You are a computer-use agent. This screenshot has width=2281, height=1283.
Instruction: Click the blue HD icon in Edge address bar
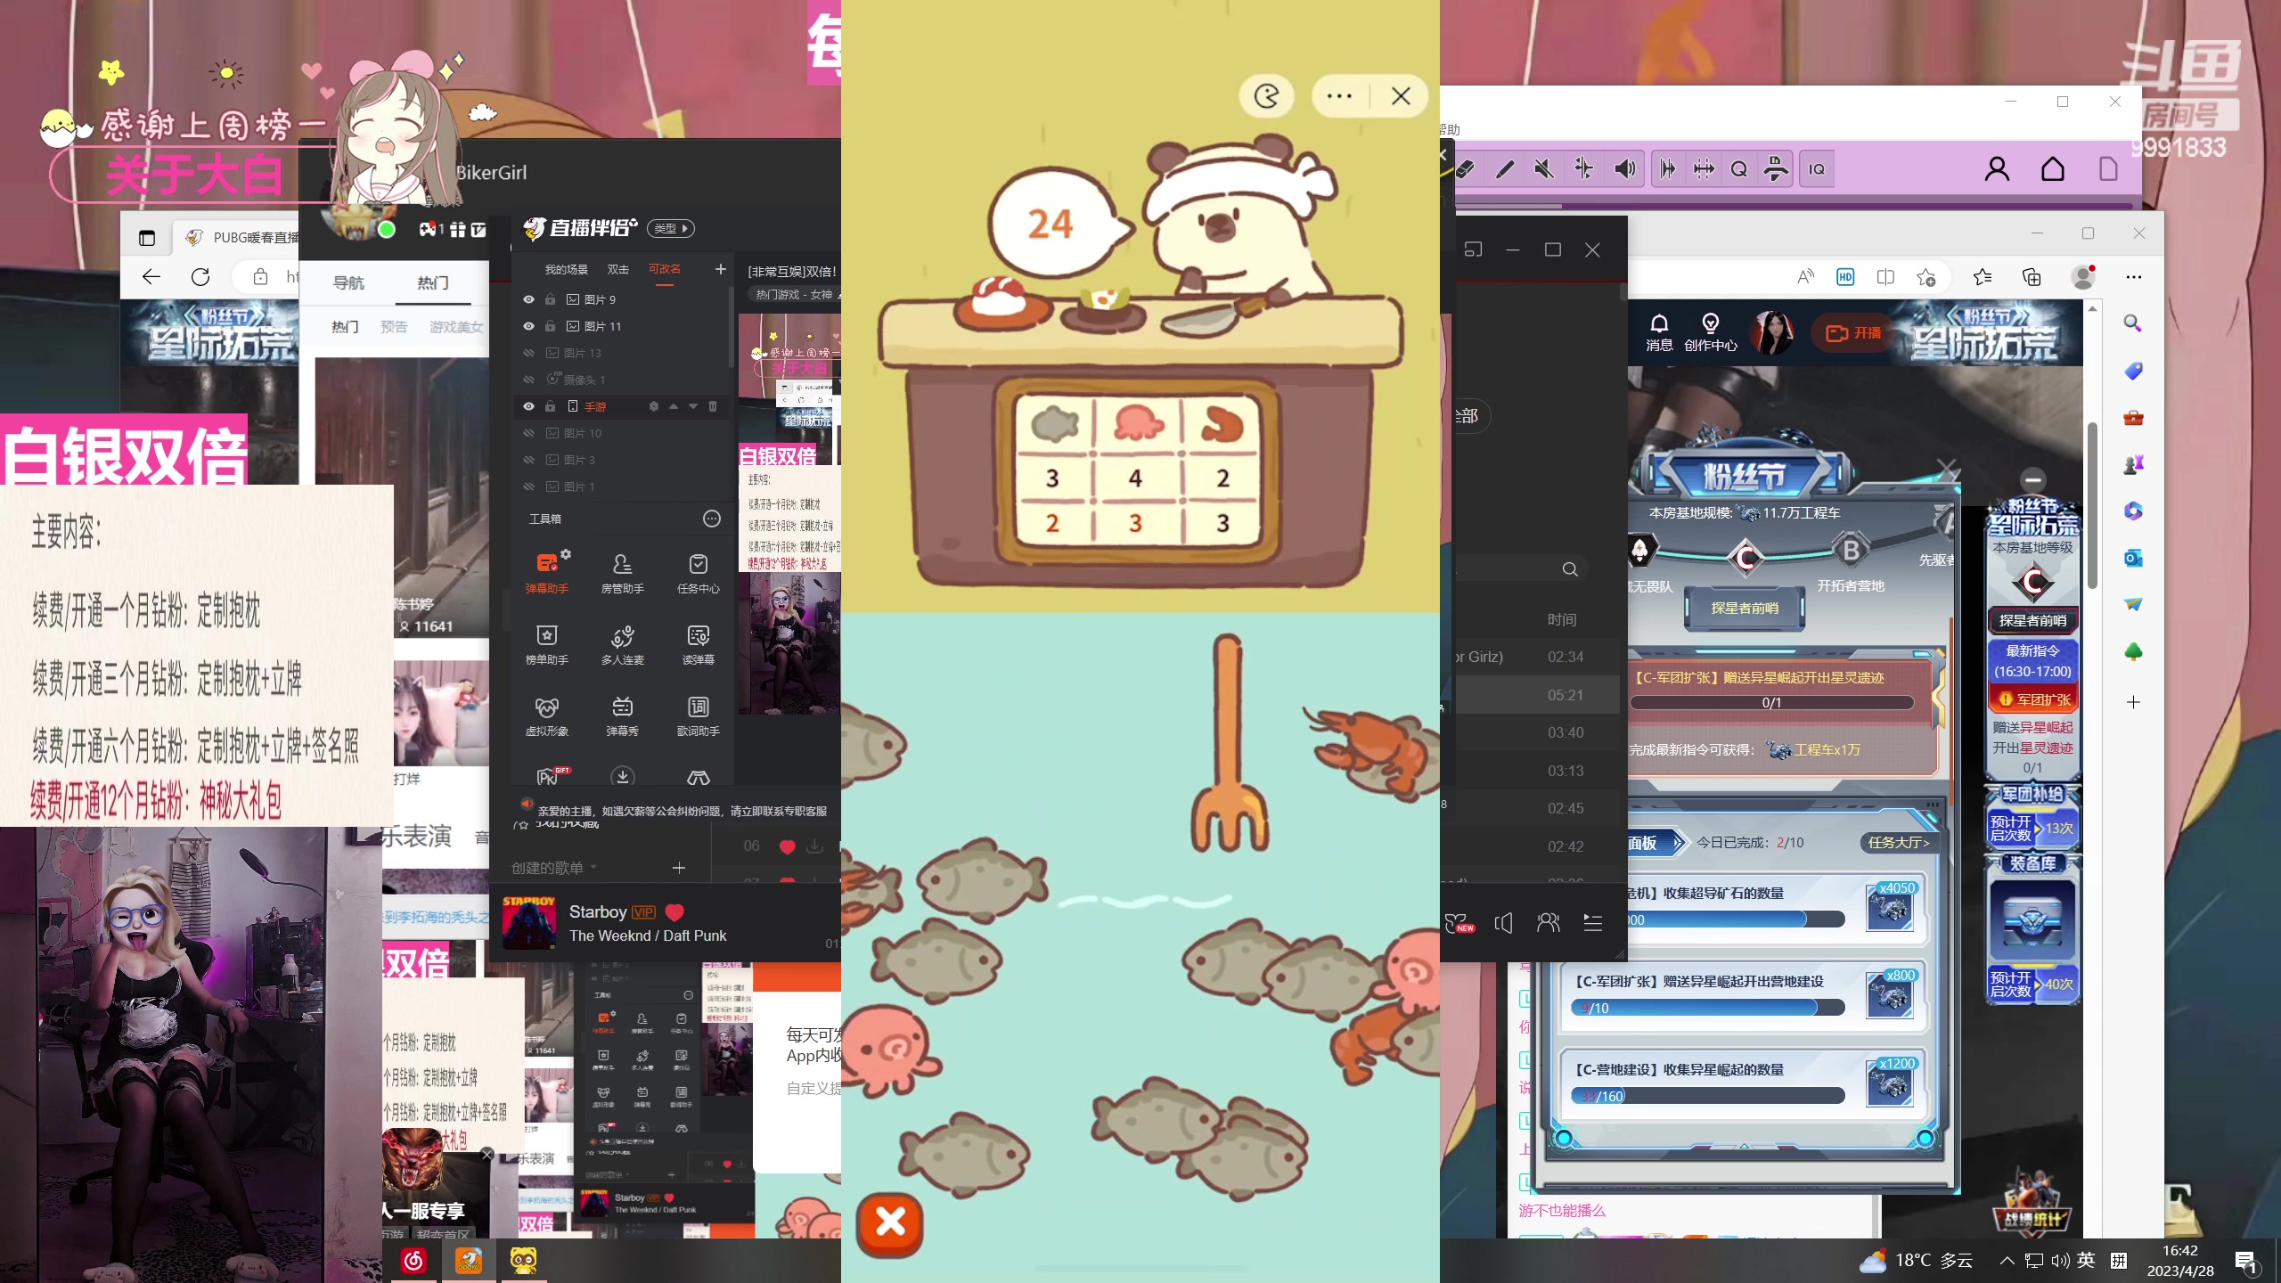point(1845,277)
